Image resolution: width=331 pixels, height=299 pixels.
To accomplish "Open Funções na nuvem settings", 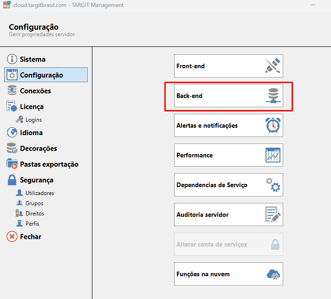I will [228, 274].
